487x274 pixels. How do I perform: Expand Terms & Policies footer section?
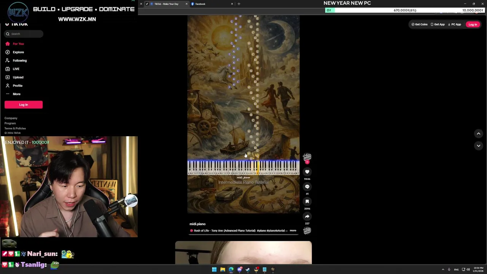15,128
